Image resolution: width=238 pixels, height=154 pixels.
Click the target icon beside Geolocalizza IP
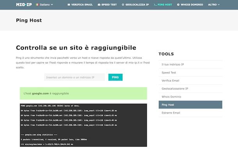(123, 5)
